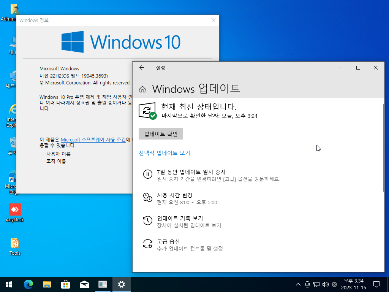Image resolution: width=389 pixels, height=292 pixels.
Task: Go to Settings home icon
Action: [x=142, y=89]
